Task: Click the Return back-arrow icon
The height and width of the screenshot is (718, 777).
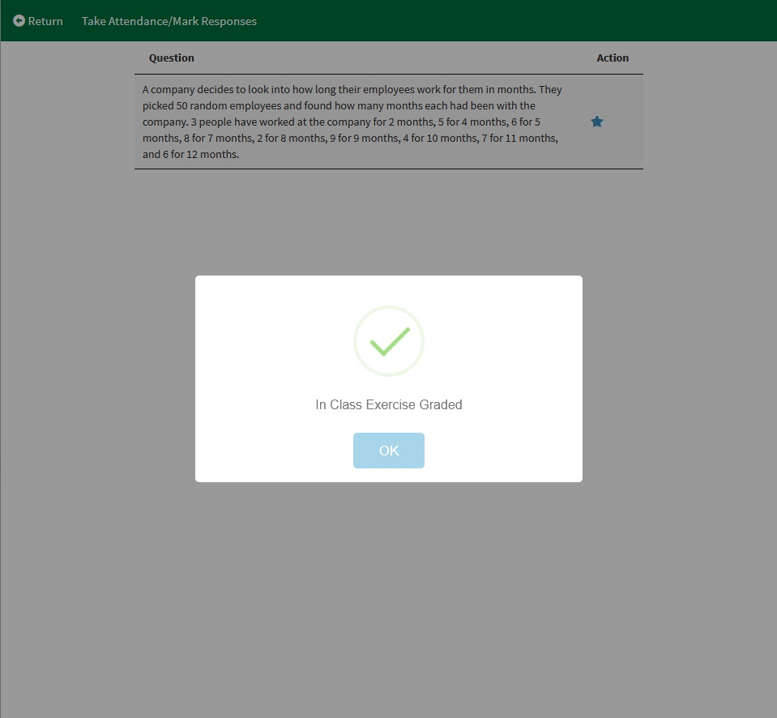Action: click(x=19, y=21)
